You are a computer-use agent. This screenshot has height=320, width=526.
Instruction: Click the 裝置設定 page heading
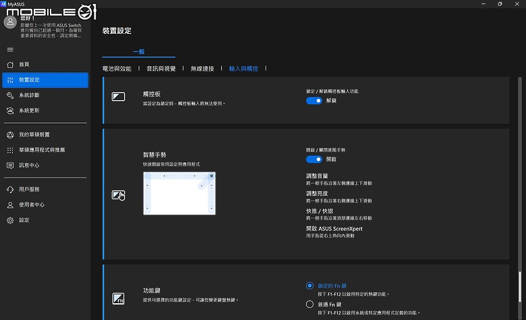point(117,30)
